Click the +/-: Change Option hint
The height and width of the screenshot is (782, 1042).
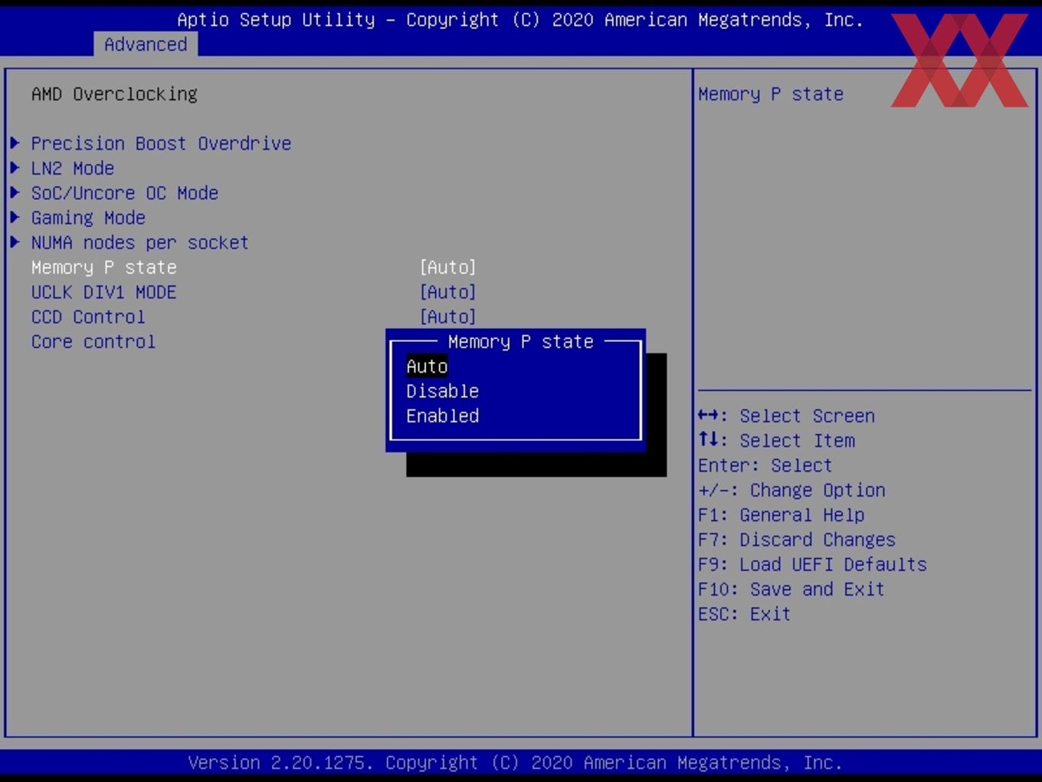791,490
